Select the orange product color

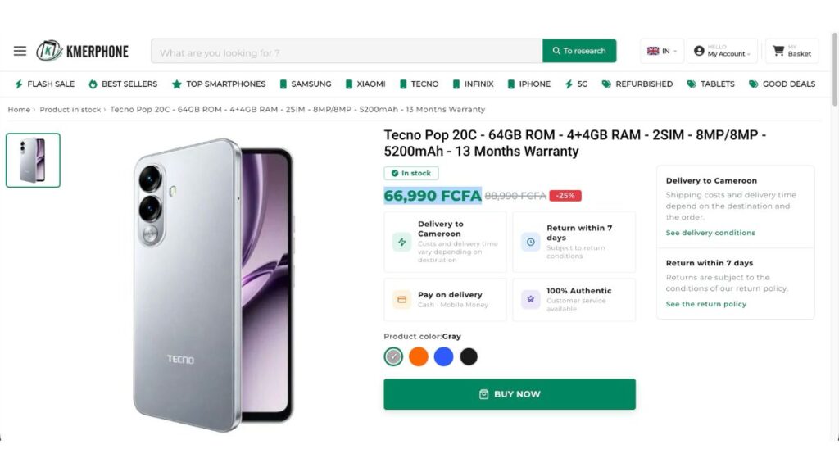coord(419,356)
